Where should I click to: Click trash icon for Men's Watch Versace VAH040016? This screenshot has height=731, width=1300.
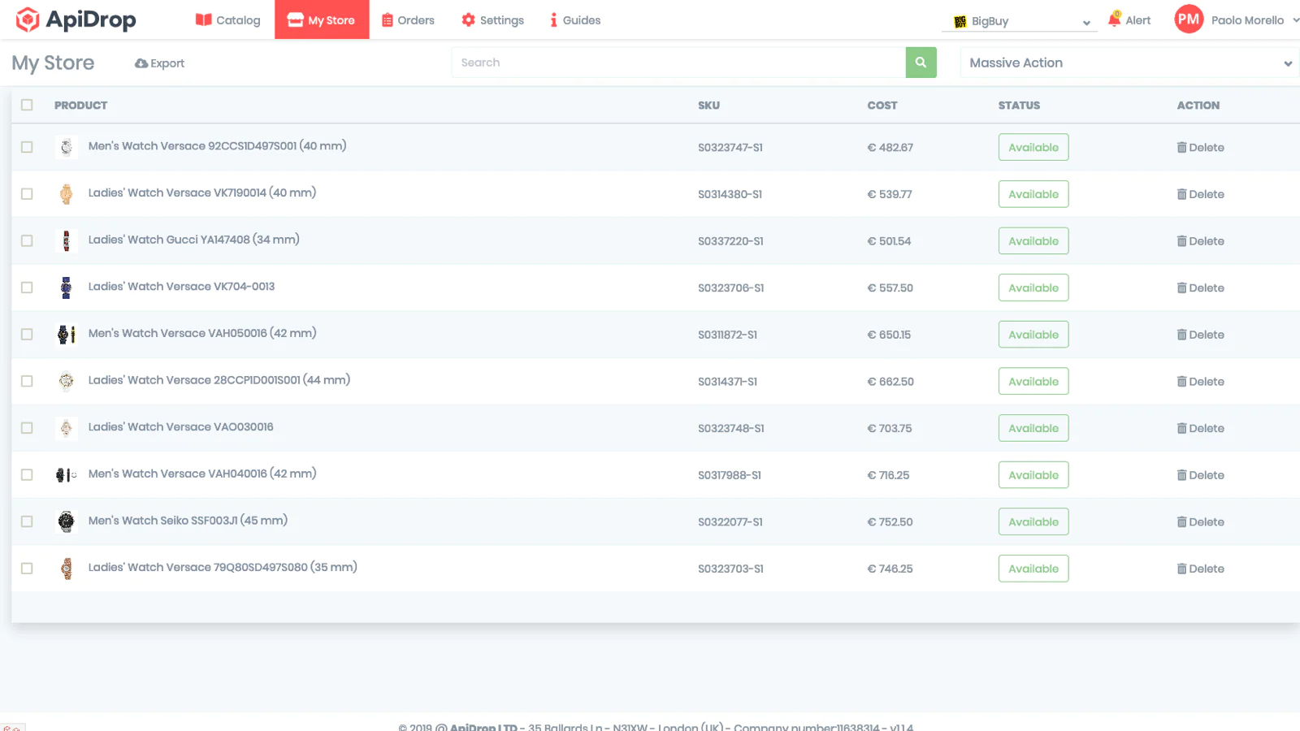1181,475
